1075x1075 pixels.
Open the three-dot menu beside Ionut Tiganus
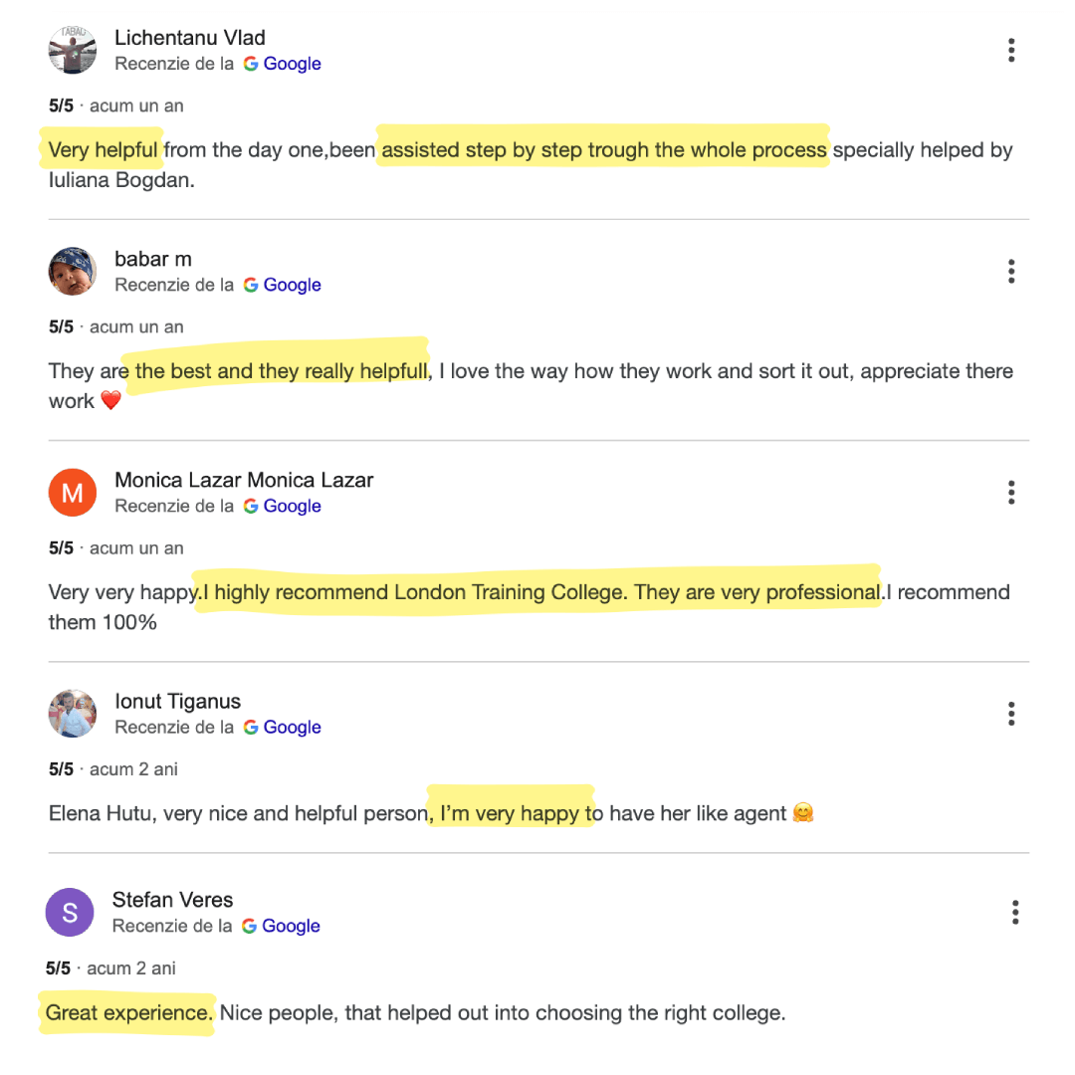(1011, 714)
